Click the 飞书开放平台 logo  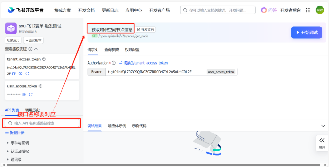(26, 10)
